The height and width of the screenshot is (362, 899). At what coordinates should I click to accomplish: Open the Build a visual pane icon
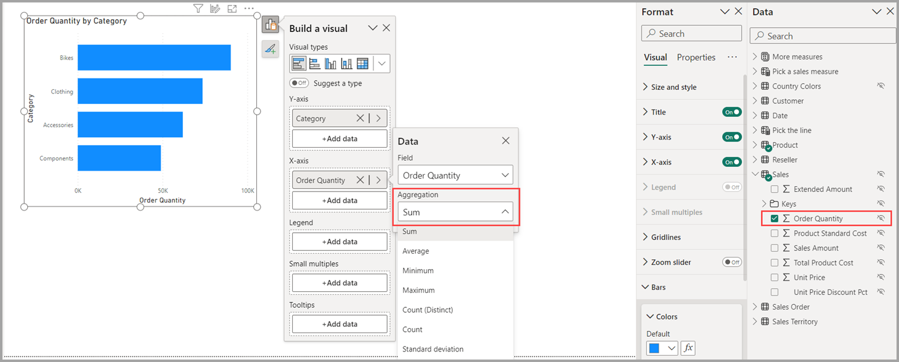point(271,24)
